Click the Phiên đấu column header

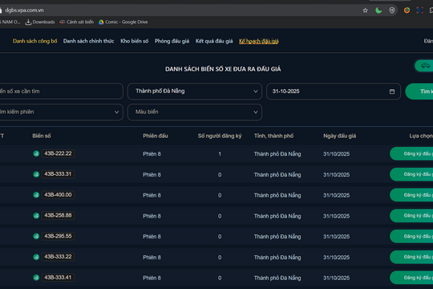[x=156, y=136]
